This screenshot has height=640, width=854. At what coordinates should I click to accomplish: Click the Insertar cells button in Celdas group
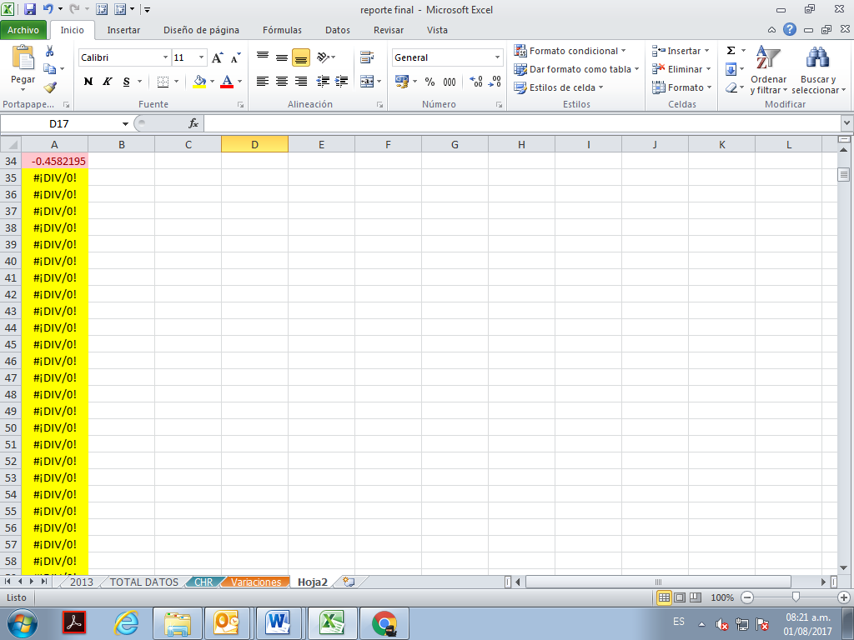pos(681,51)
